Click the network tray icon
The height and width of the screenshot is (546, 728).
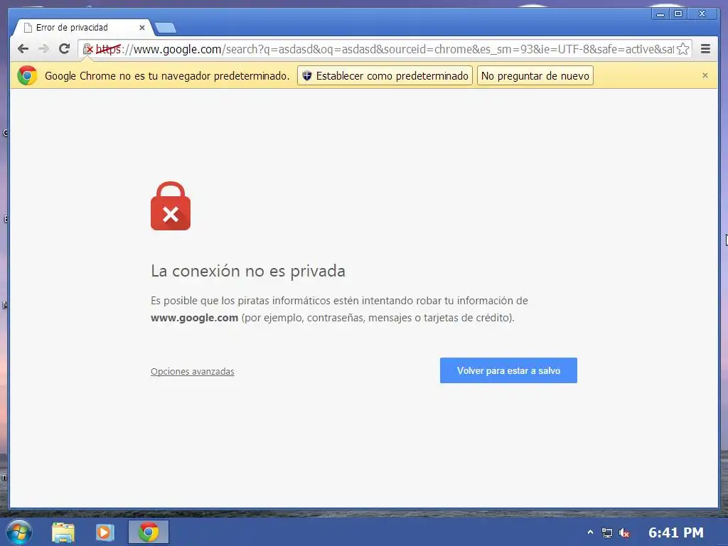pyautogui.click(x=607, y=532)
